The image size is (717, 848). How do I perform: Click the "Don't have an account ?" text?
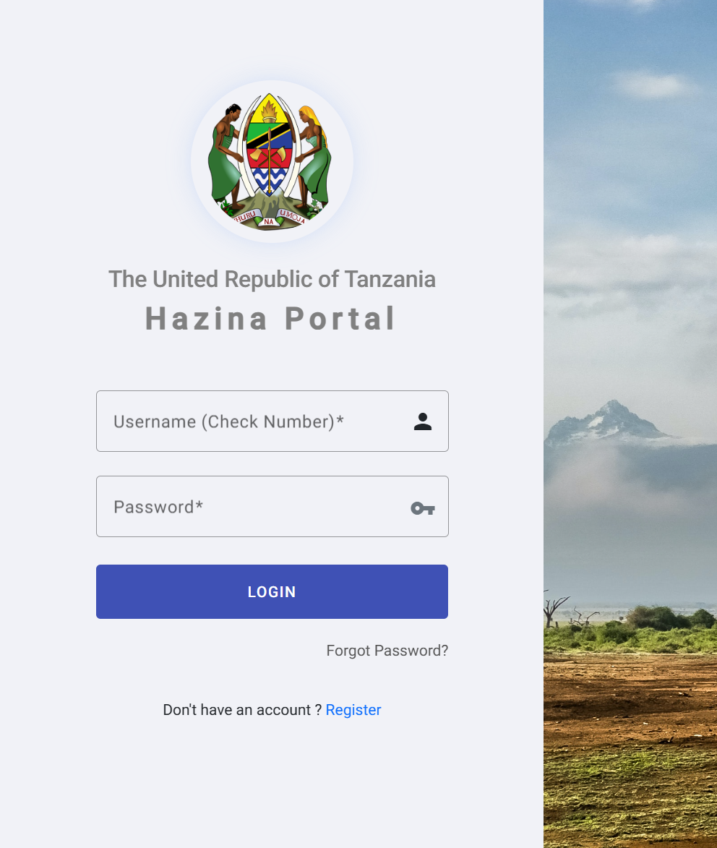coord(242,709)
